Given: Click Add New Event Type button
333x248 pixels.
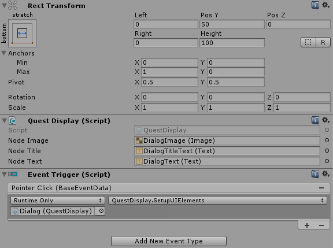Looking at the screenshot, I should 169,241.
